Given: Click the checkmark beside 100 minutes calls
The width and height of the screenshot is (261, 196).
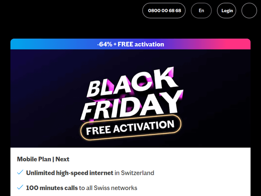Looking at the screenshot, I should point(20,188).
